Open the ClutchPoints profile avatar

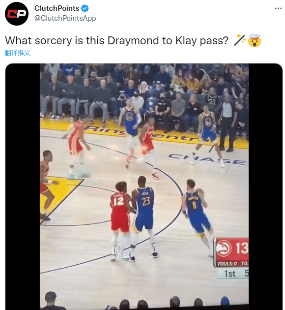click(x=17, y=14)
